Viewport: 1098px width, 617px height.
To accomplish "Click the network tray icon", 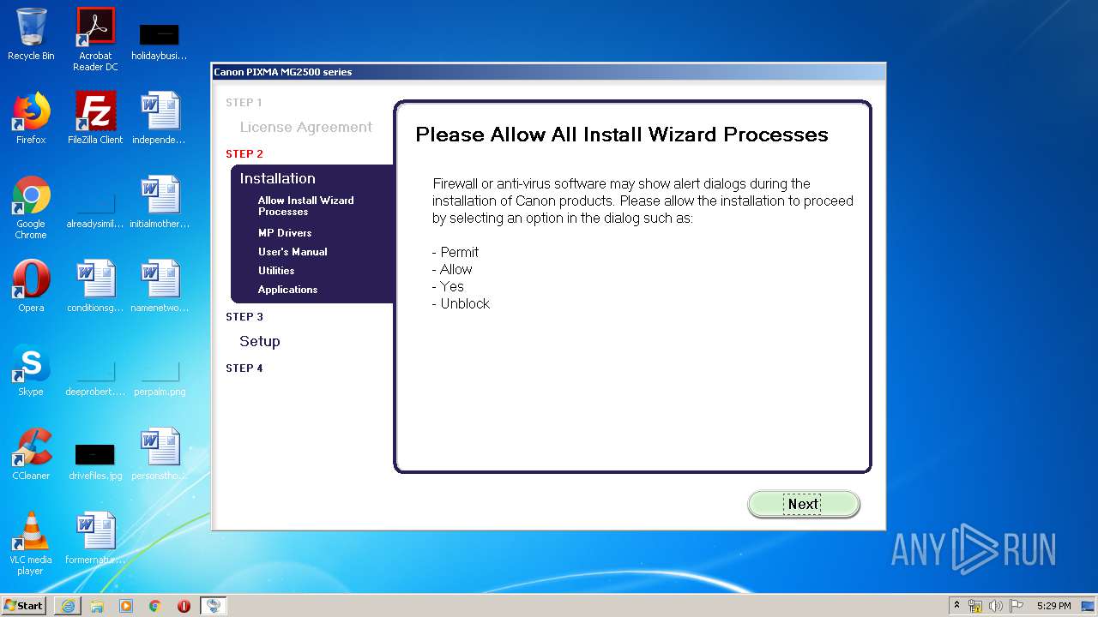I will click(x=975, y=606).
